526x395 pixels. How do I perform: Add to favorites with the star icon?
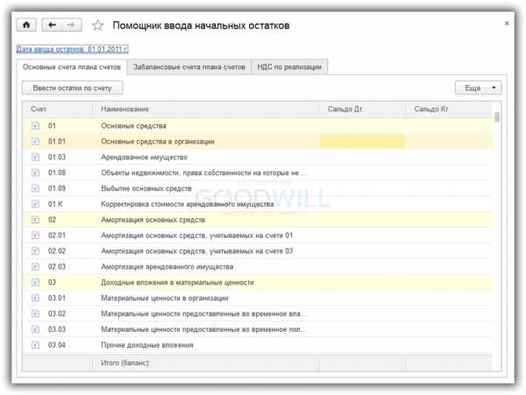point(97,25)
